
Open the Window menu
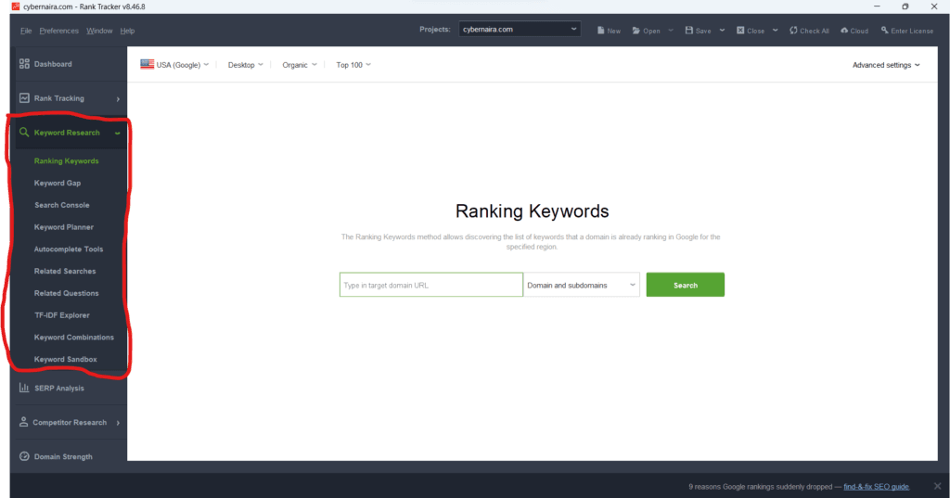pos(99,31)
